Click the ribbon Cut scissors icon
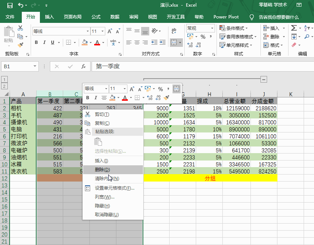Screen dimensions: 314x245 point(20,28)
